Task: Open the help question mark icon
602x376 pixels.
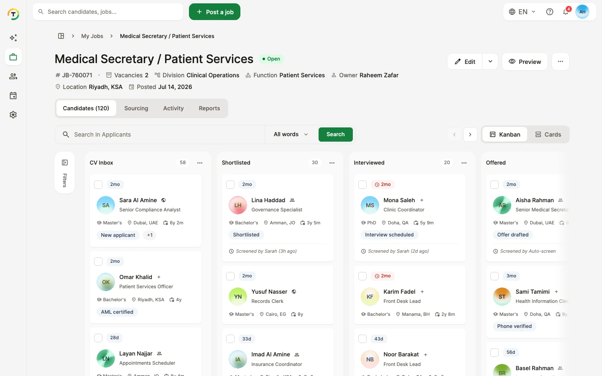Action: click(x=550, y=12)
